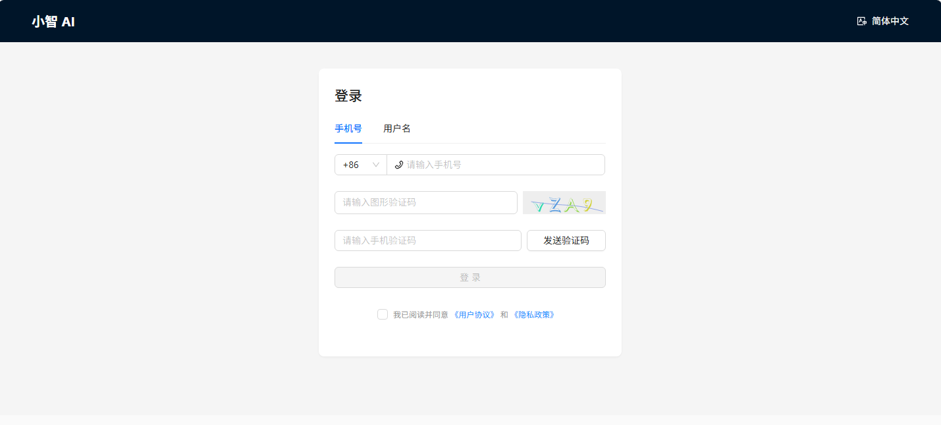941x425 pixels.
Task: Tick the agreement checkbox
Action: pos(383,314)
